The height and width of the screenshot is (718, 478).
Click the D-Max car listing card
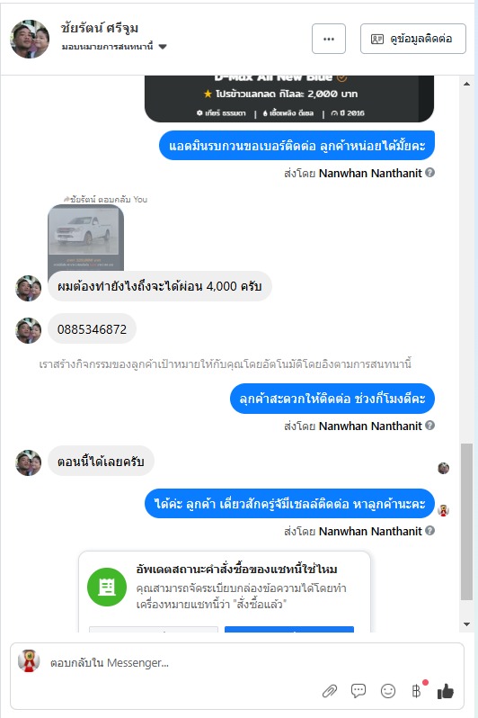pyautogui.click(x=289, y=98)
